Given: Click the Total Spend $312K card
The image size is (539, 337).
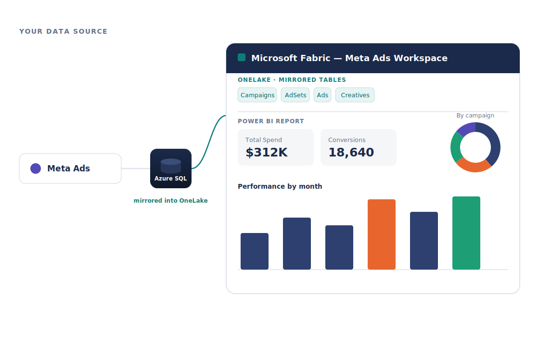Looking at the screenshot, I should point(276,147).
